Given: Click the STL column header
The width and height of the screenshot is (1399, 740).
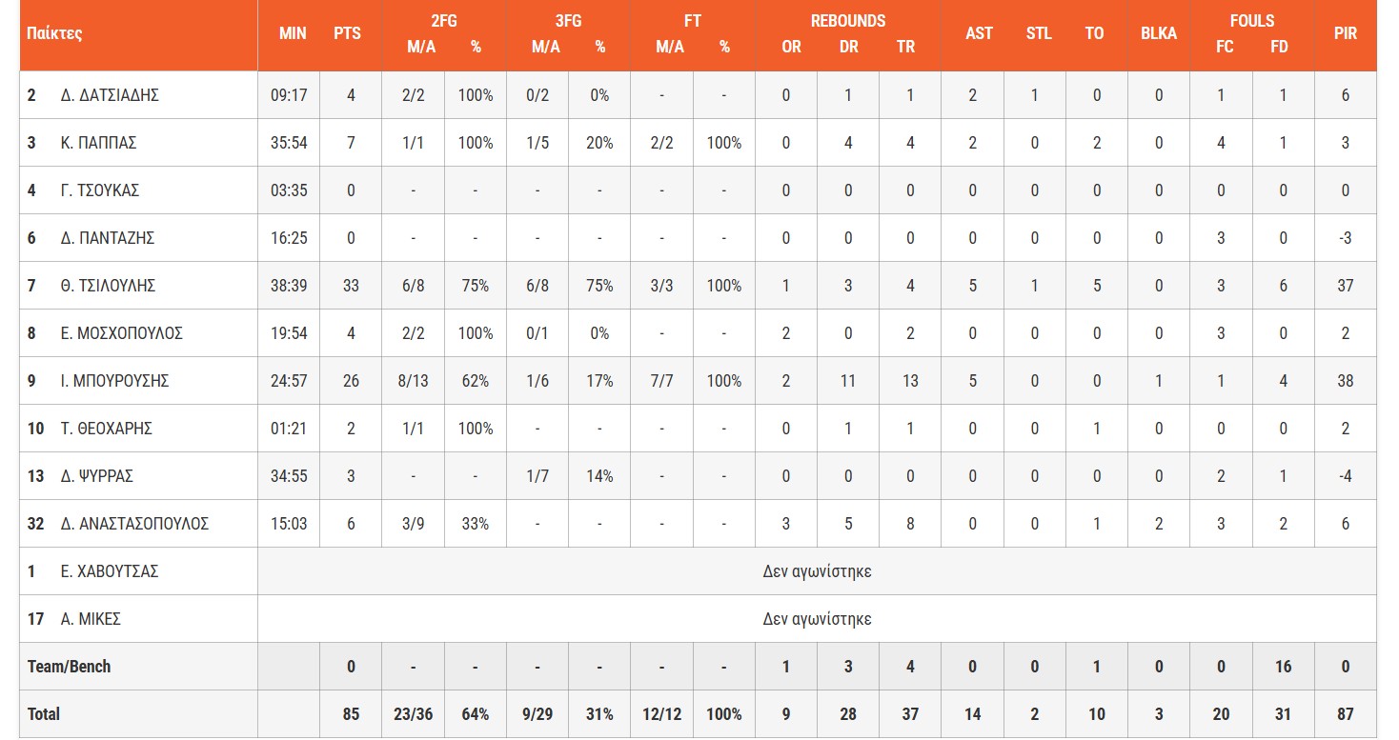Looking at the screenshot, I should pyautogui.click(x=1039, y=33).
